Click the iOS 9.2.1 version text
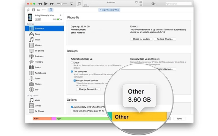 [135, 26]
